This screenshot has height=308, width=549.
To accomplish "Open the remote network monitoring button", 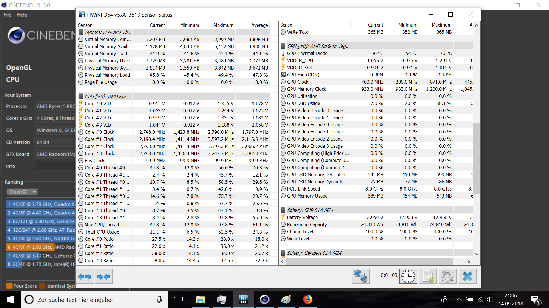I will 360,276.
